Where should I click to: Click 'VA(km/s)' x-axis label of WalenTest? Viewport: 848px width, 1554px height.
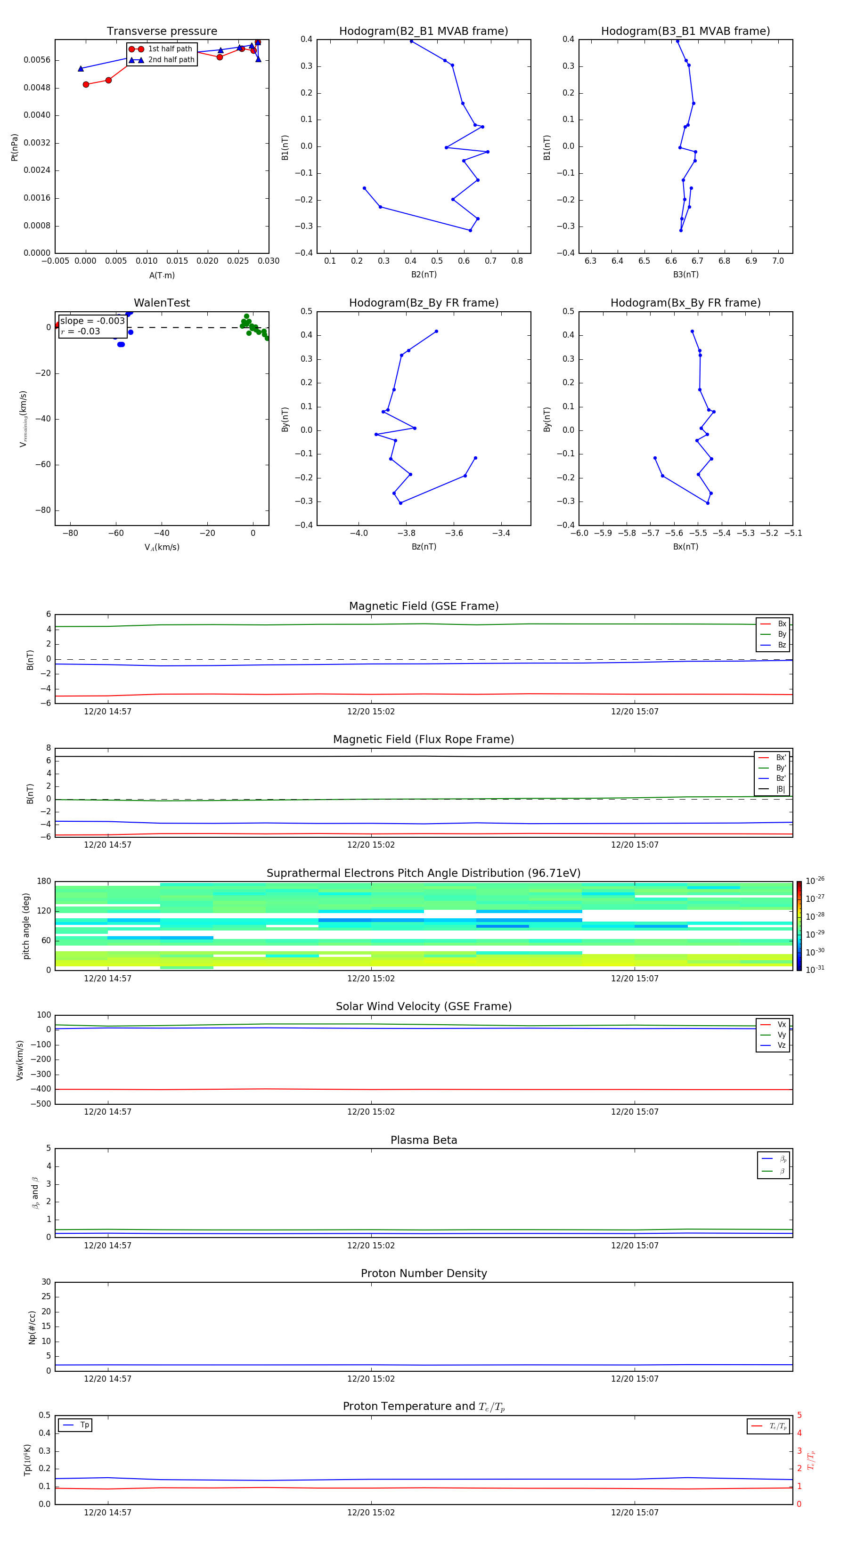tap(162, 547)
